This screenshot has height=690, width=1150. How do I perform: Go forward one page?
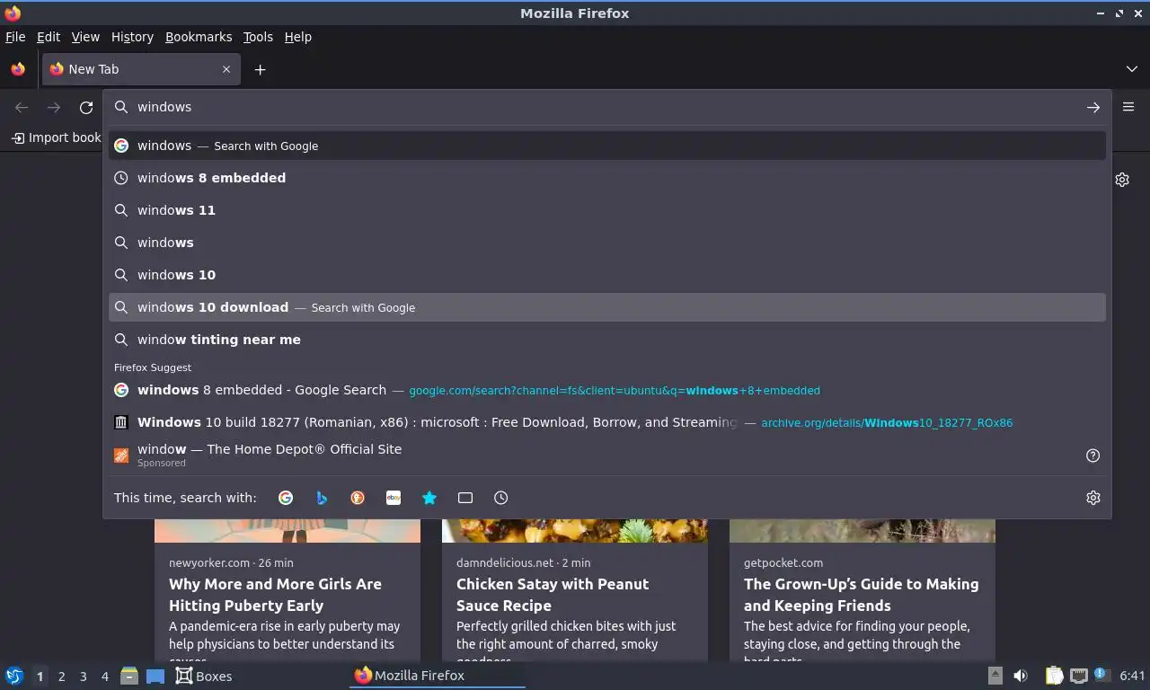[54, 107]
